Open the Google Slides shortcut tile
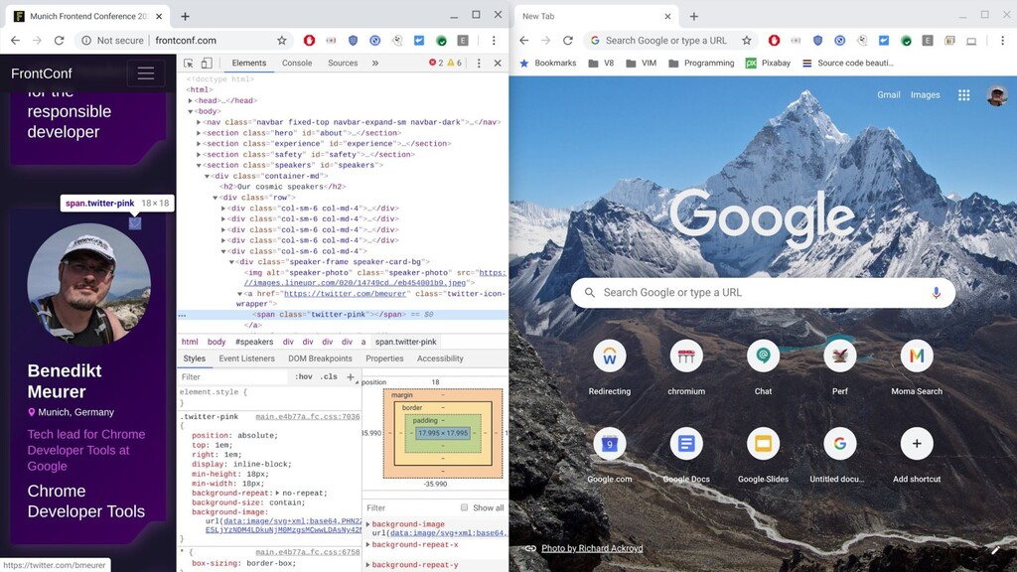Image resolution: width=1017 pixels, height=572 pixels. coord(763,454)
